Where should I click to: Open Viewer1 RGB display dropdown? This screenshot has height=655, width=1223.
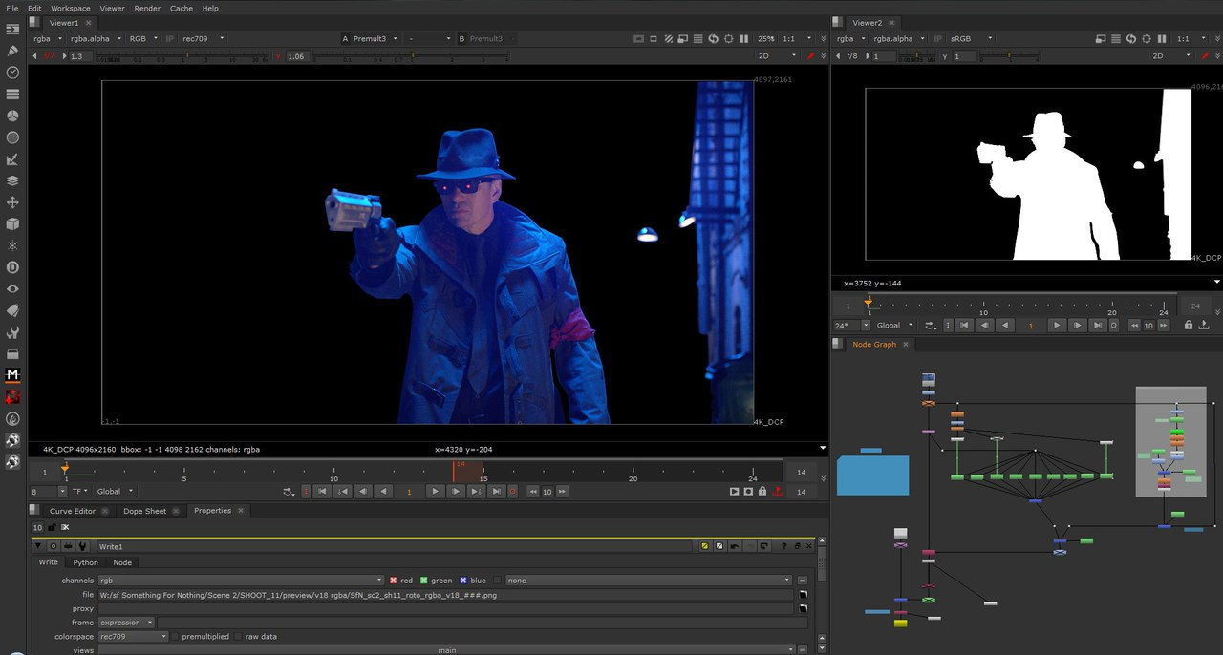pyautogui.click(x=143, y=39)
